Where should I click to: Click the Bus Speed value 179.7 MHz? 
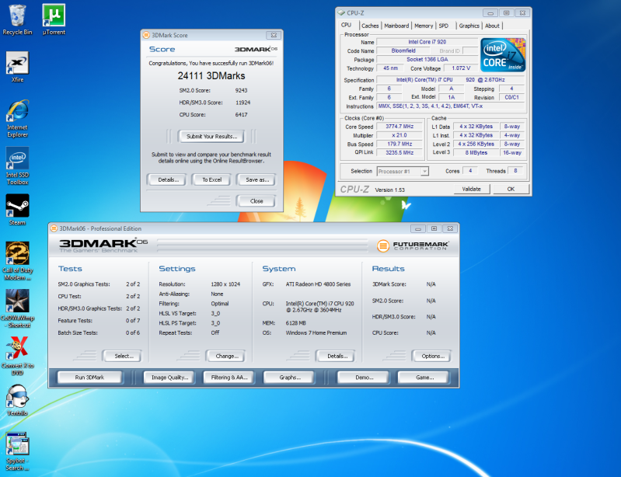click(x=399, y=144)
